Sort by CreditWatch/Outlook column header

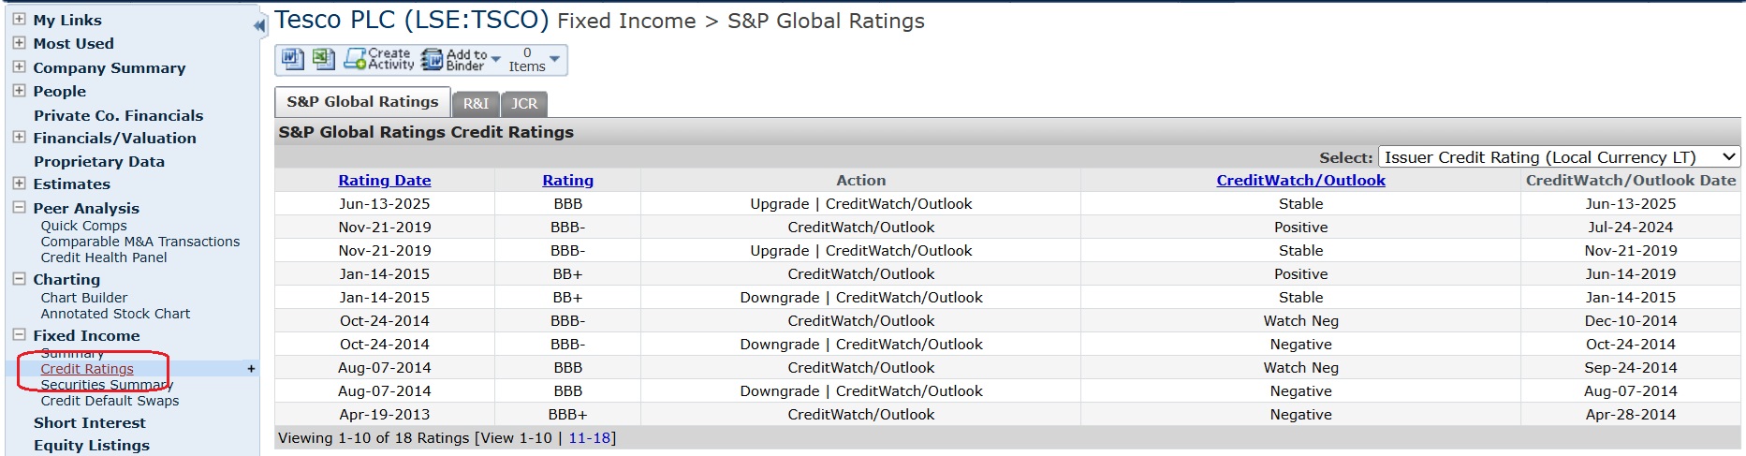click(1300, 181)
